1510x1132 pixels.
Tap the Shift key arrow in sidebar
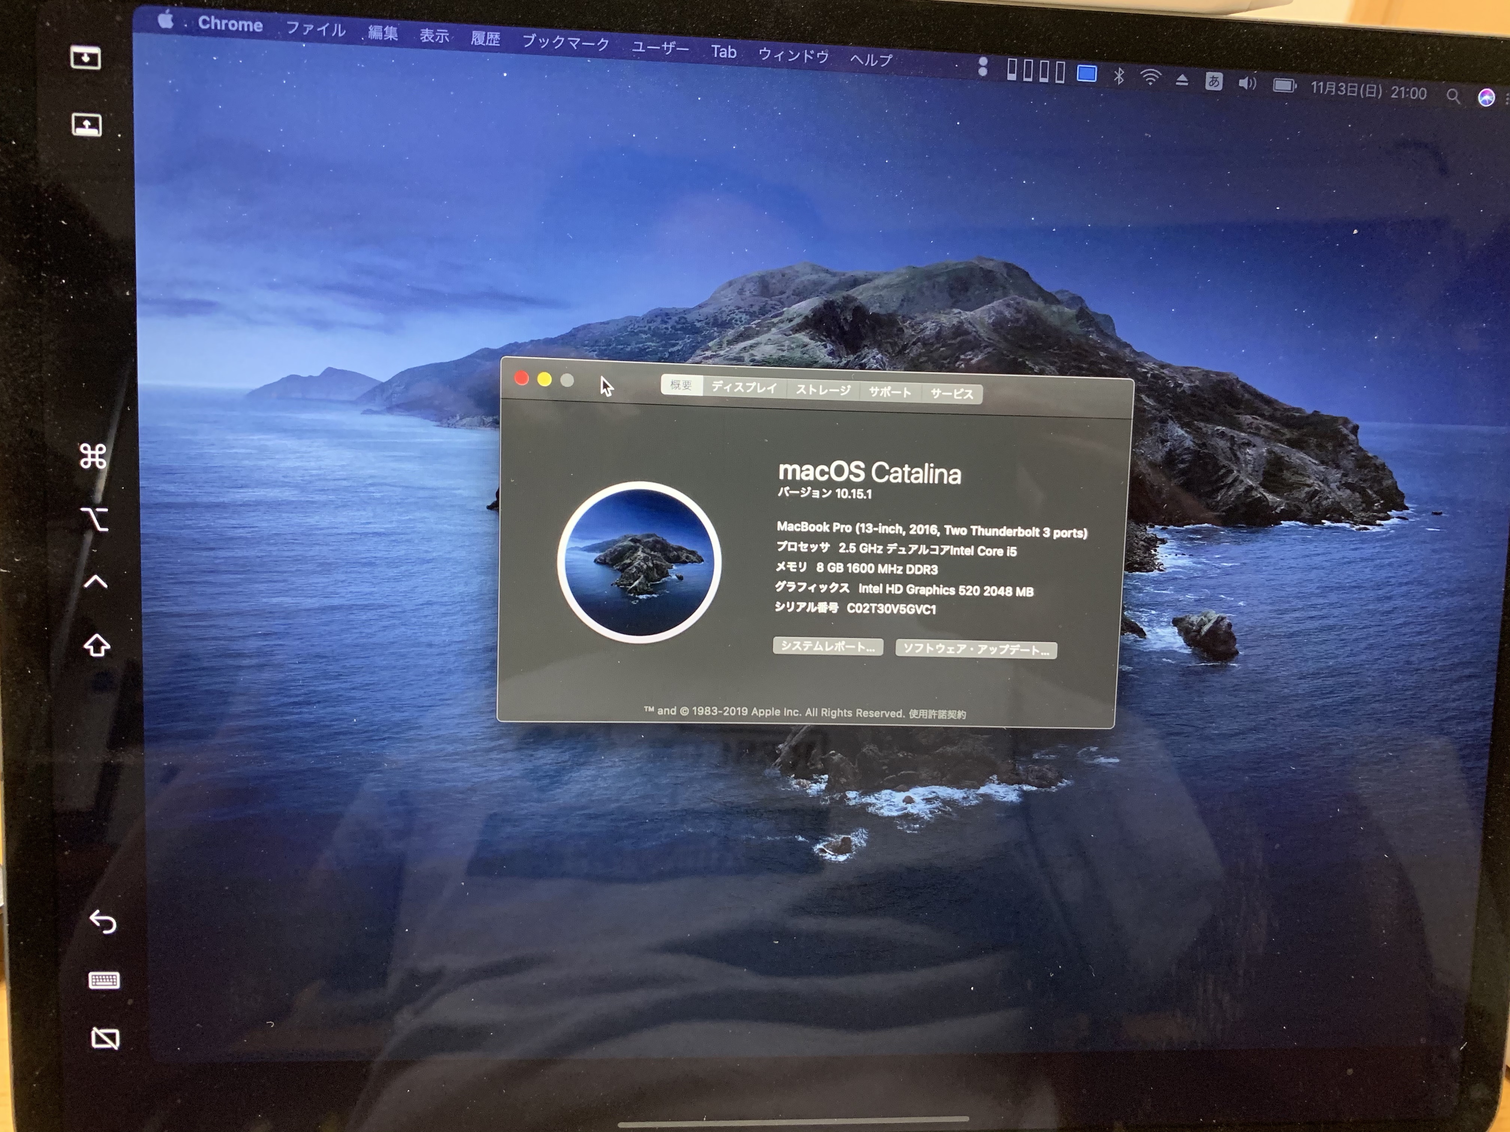pos(97,645)
